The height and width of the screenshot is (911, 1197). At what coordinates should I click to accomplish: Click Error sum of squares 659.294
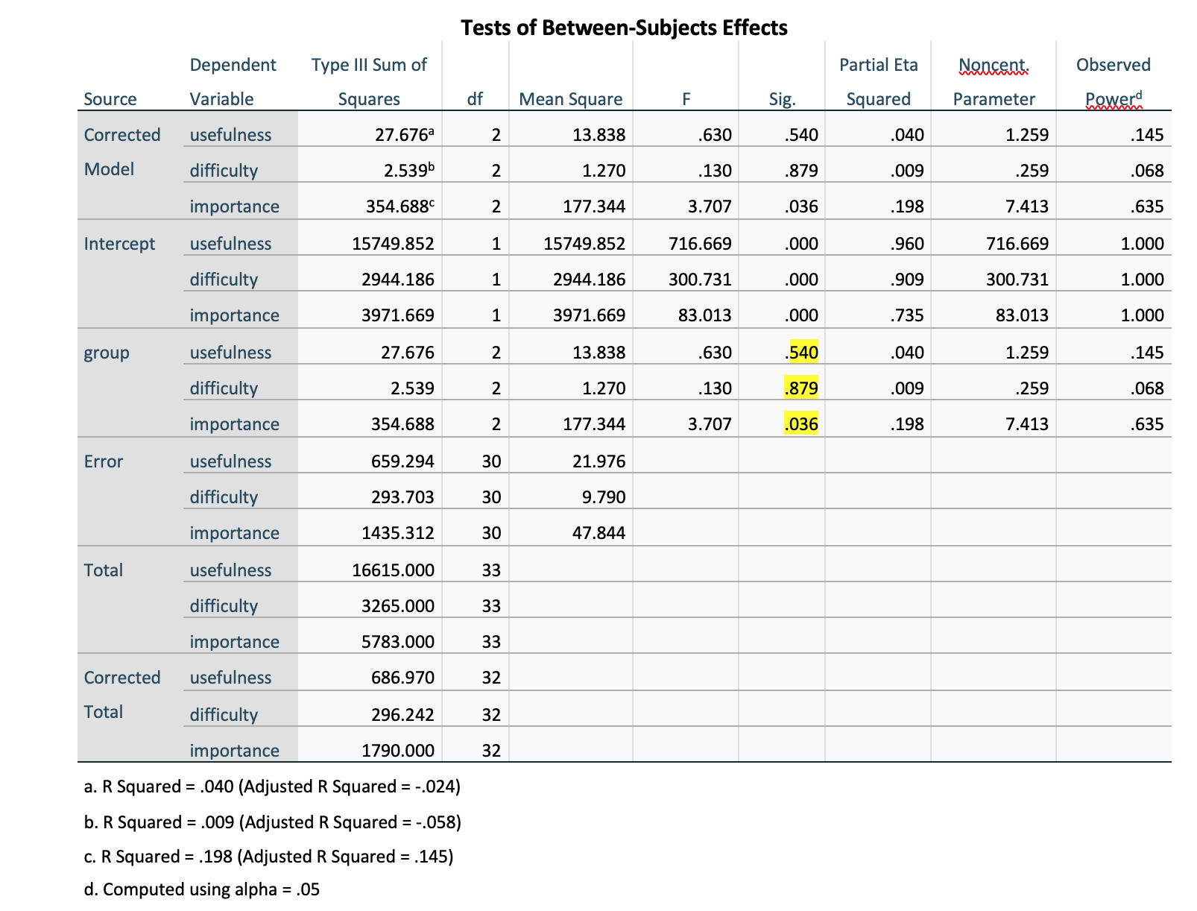[402, 461]
